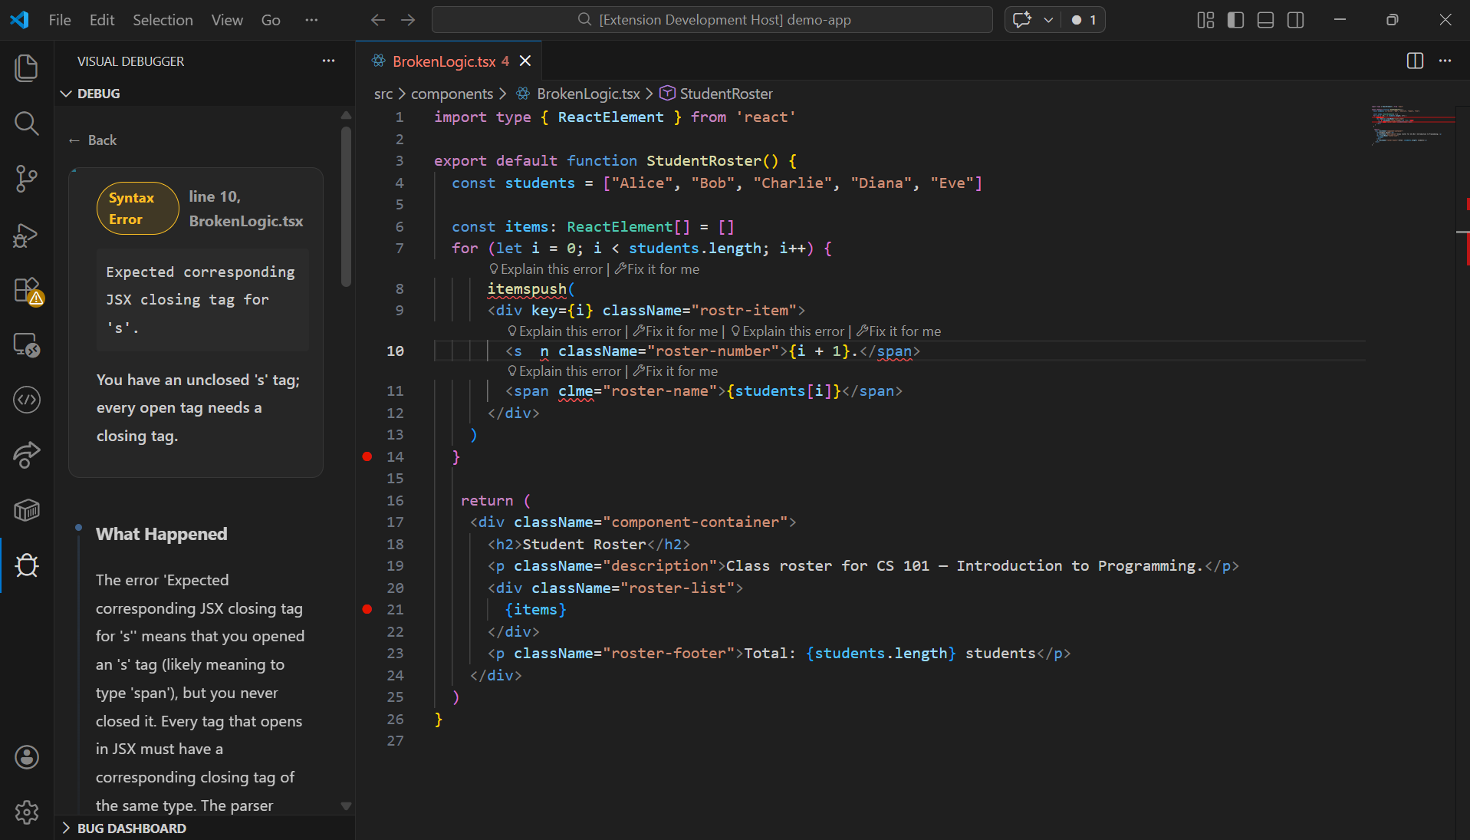
Task: Split the editor to the right
Action: (1415, 61)
